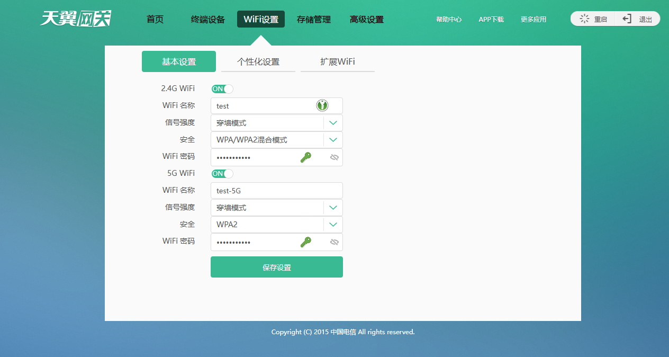Open the WPA/WPA2混合模式 security dropdown

tap(277, 140)
